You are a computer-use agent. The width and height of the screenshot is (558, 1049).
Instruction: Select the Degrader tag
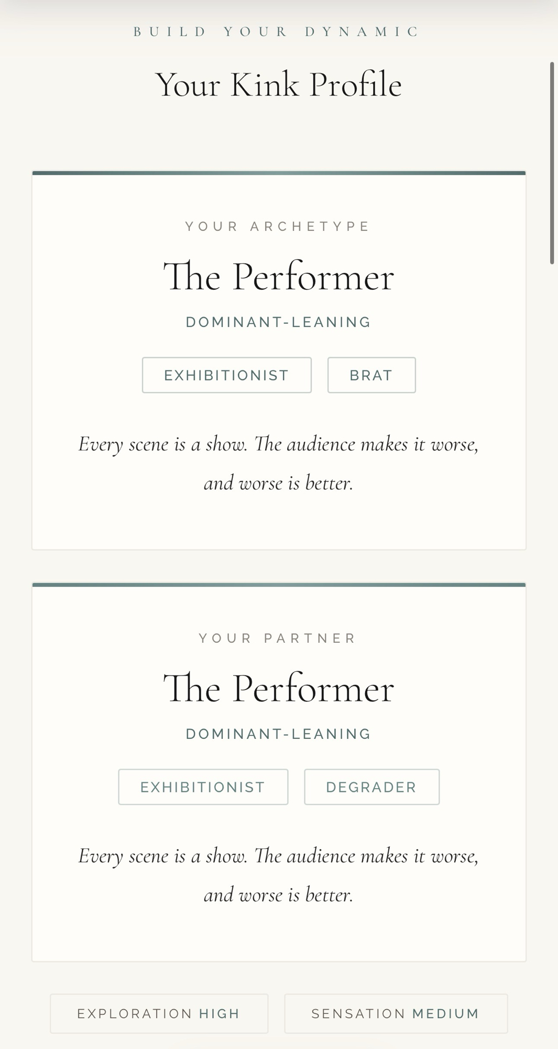coord(371,787)
